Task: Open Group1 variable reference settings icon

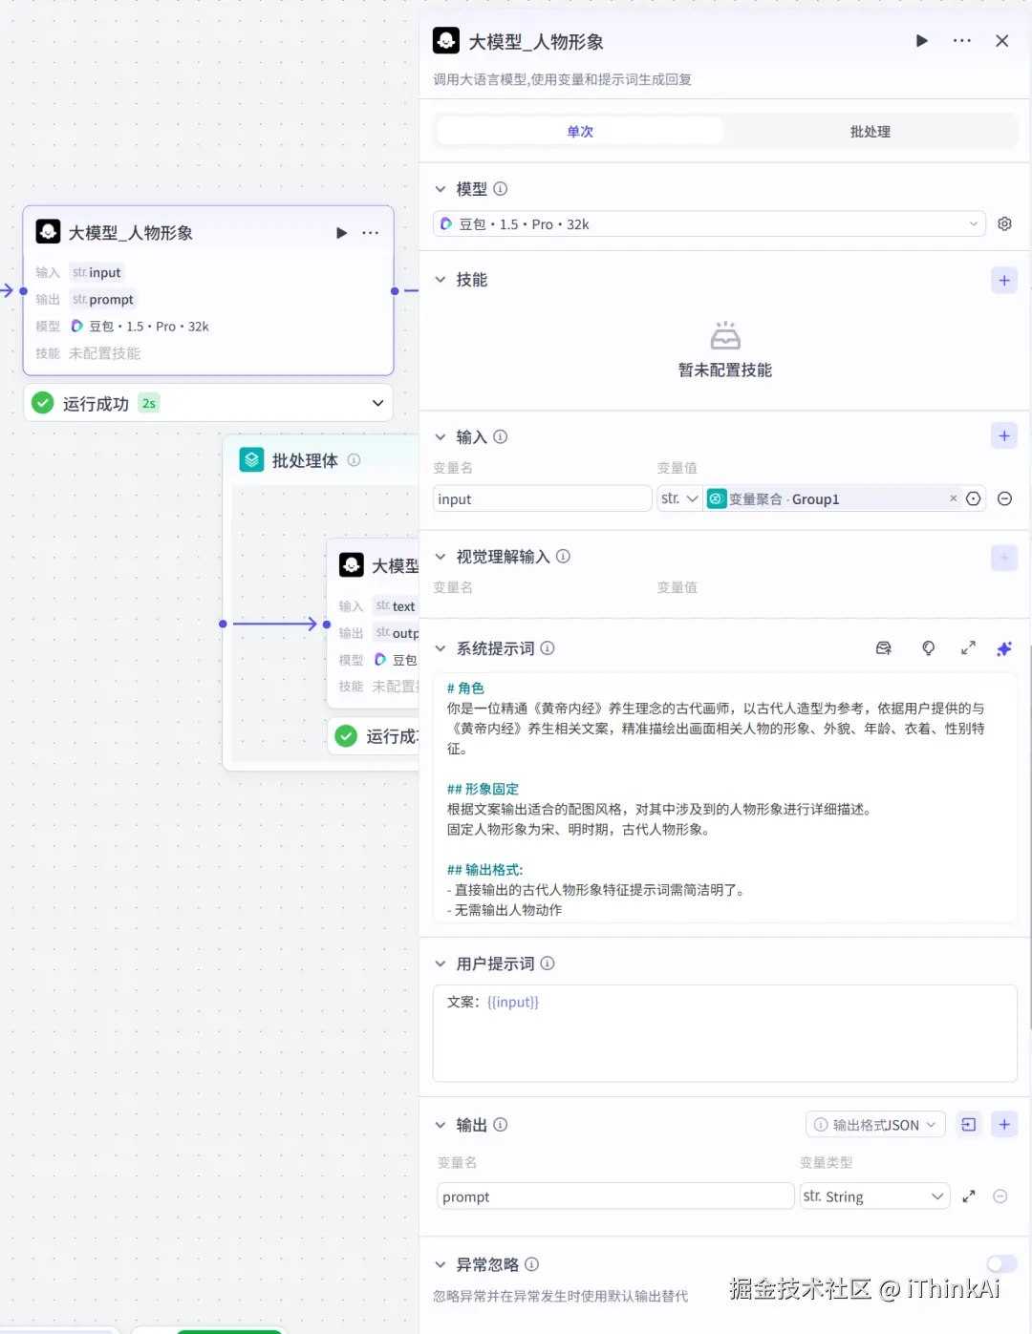Action: click(973, 498)
